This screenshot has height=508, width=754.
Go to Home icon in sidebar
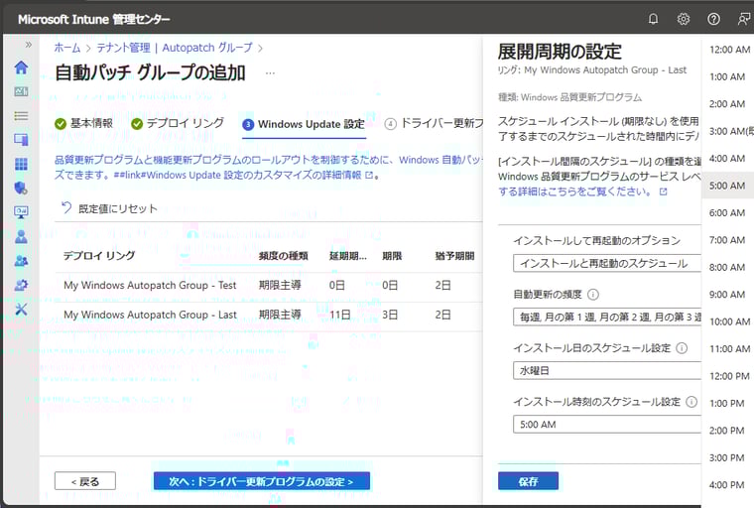click(x=21, y=67)
